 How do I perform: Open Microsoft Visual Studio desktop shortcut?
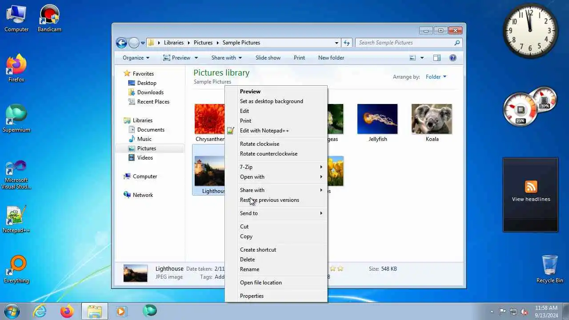[16, 175]
